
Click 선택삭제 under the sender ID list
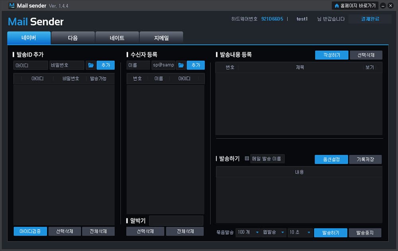coord(64,231)
